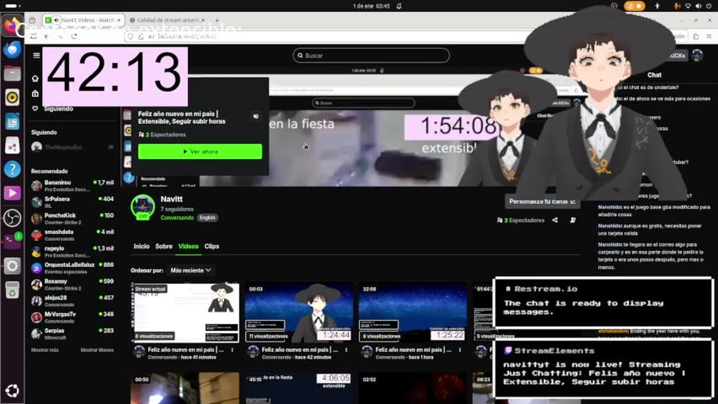The width and height of the screenshot is (718, 404).
Task: Open the clock showing 03:45
Action: tap(371, 6)
